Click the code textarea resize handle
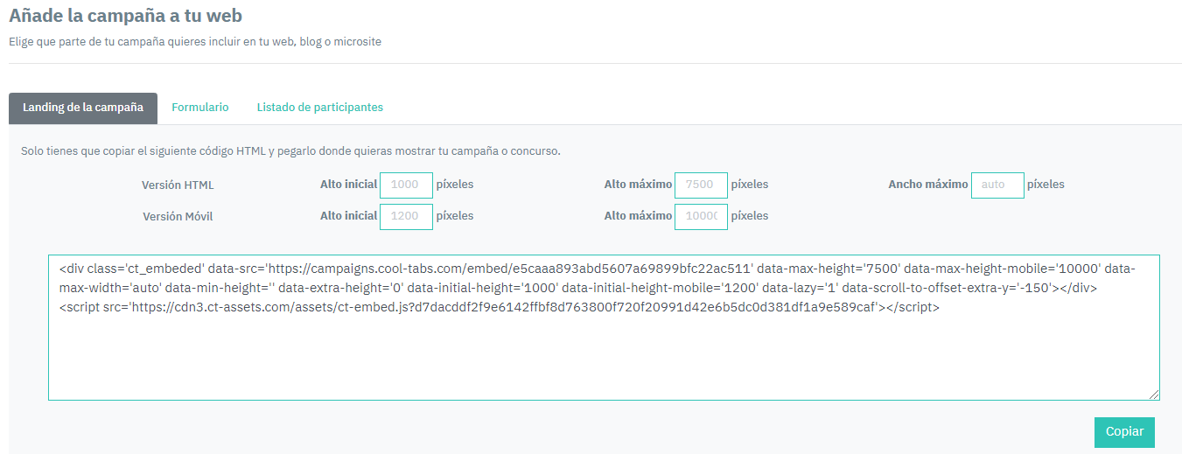This screenshot has width=1182, height=454. 1155,395
